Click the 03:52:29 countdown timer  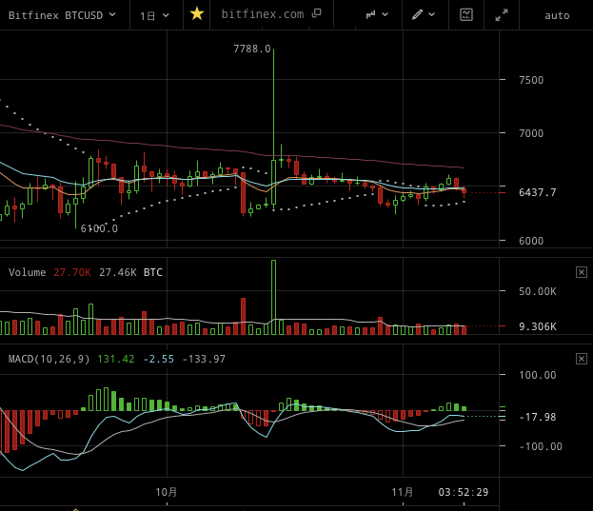pos(464,492)
